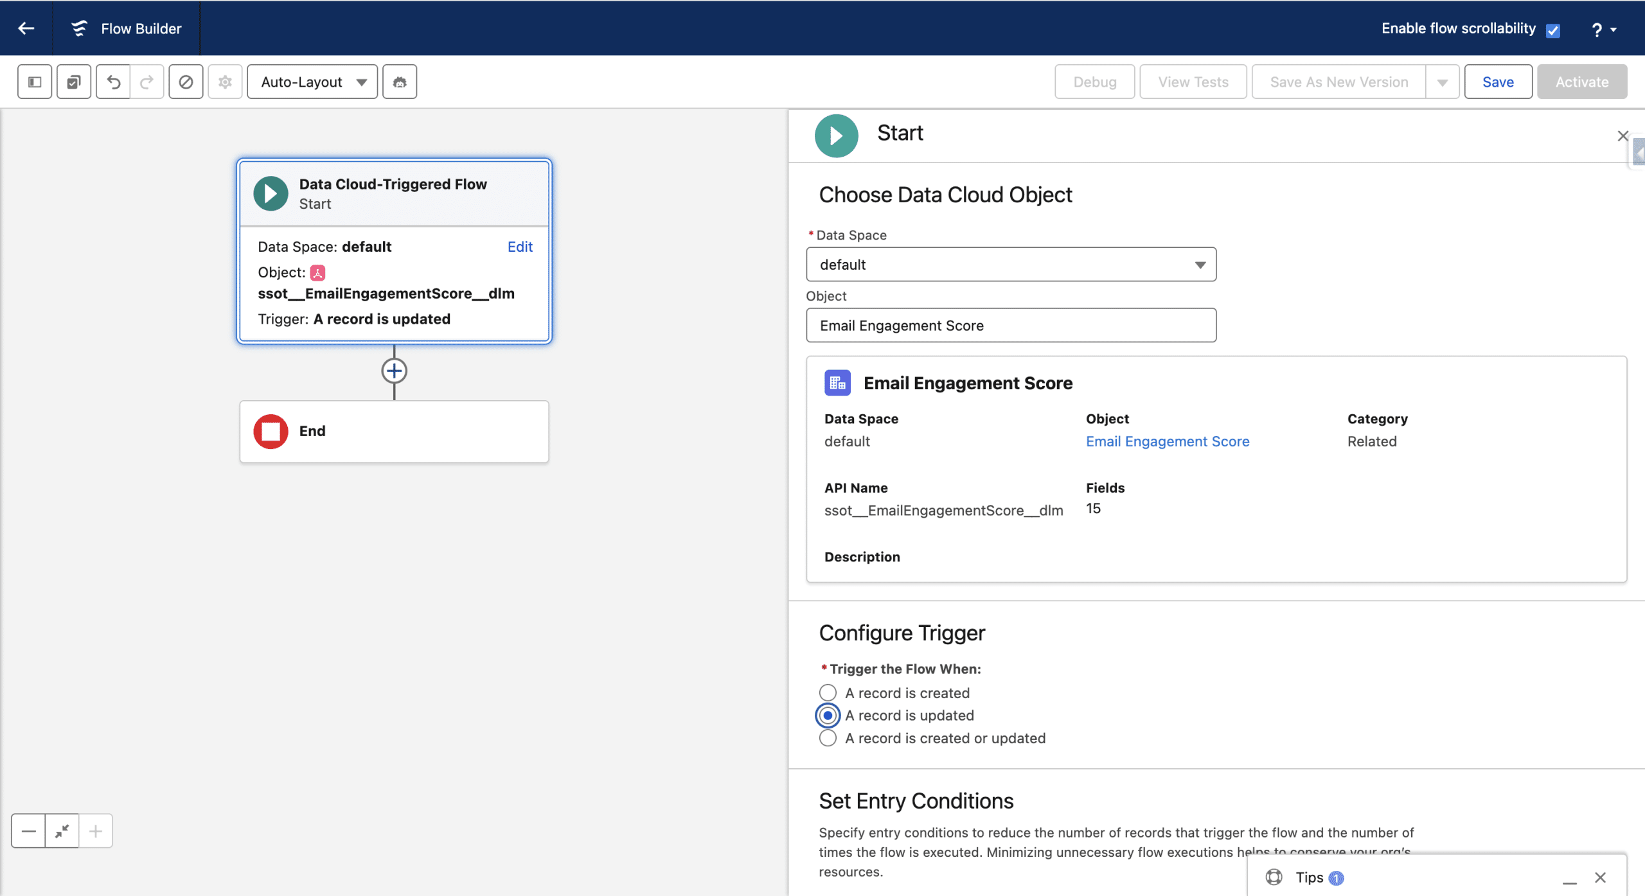Toggle the toolbox sidebar panel icon
Screen dimensions: 1645x896
point(35,82)
